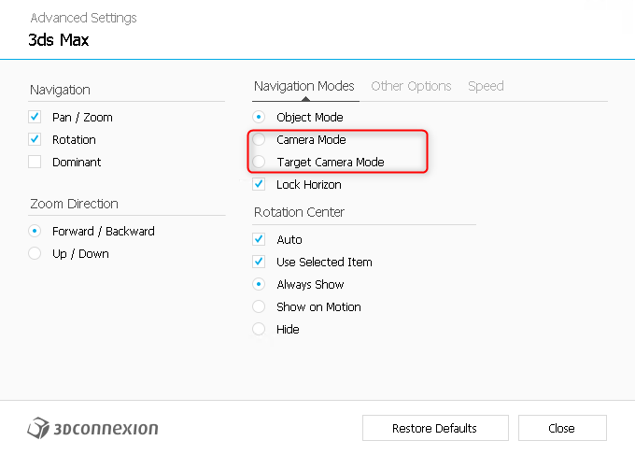The image size is (635, 455).
Task: Click the Rotation Center section heading
Action: 299,212
